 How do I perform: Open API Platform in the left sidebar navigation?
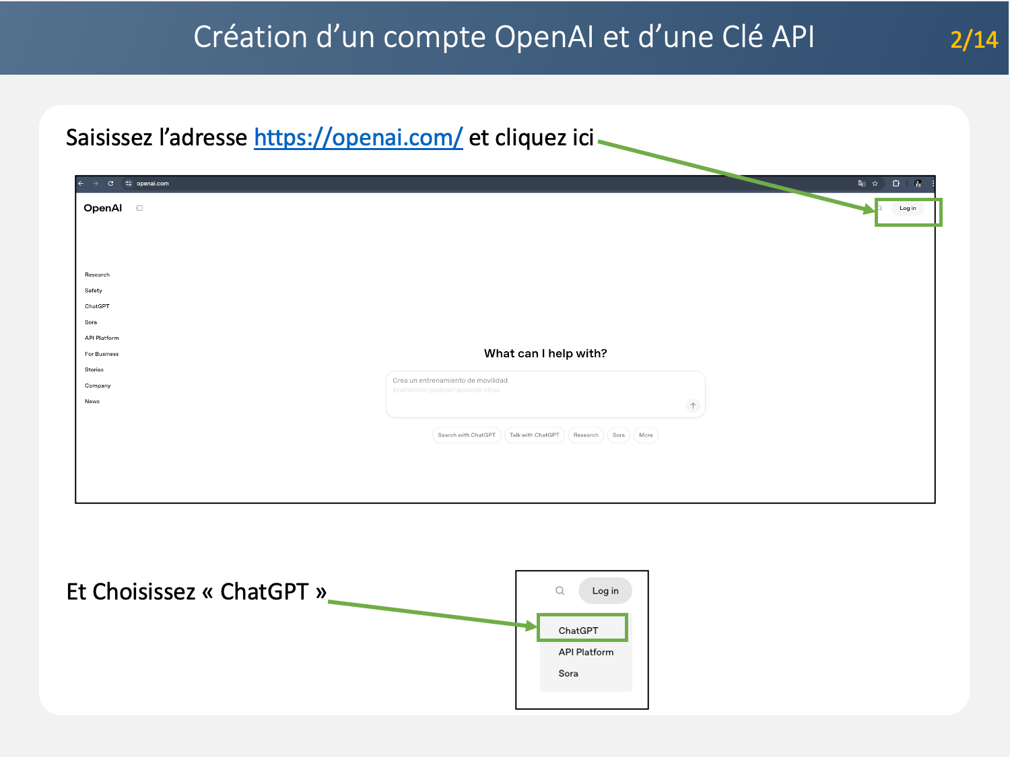click(x=102, y=338)
